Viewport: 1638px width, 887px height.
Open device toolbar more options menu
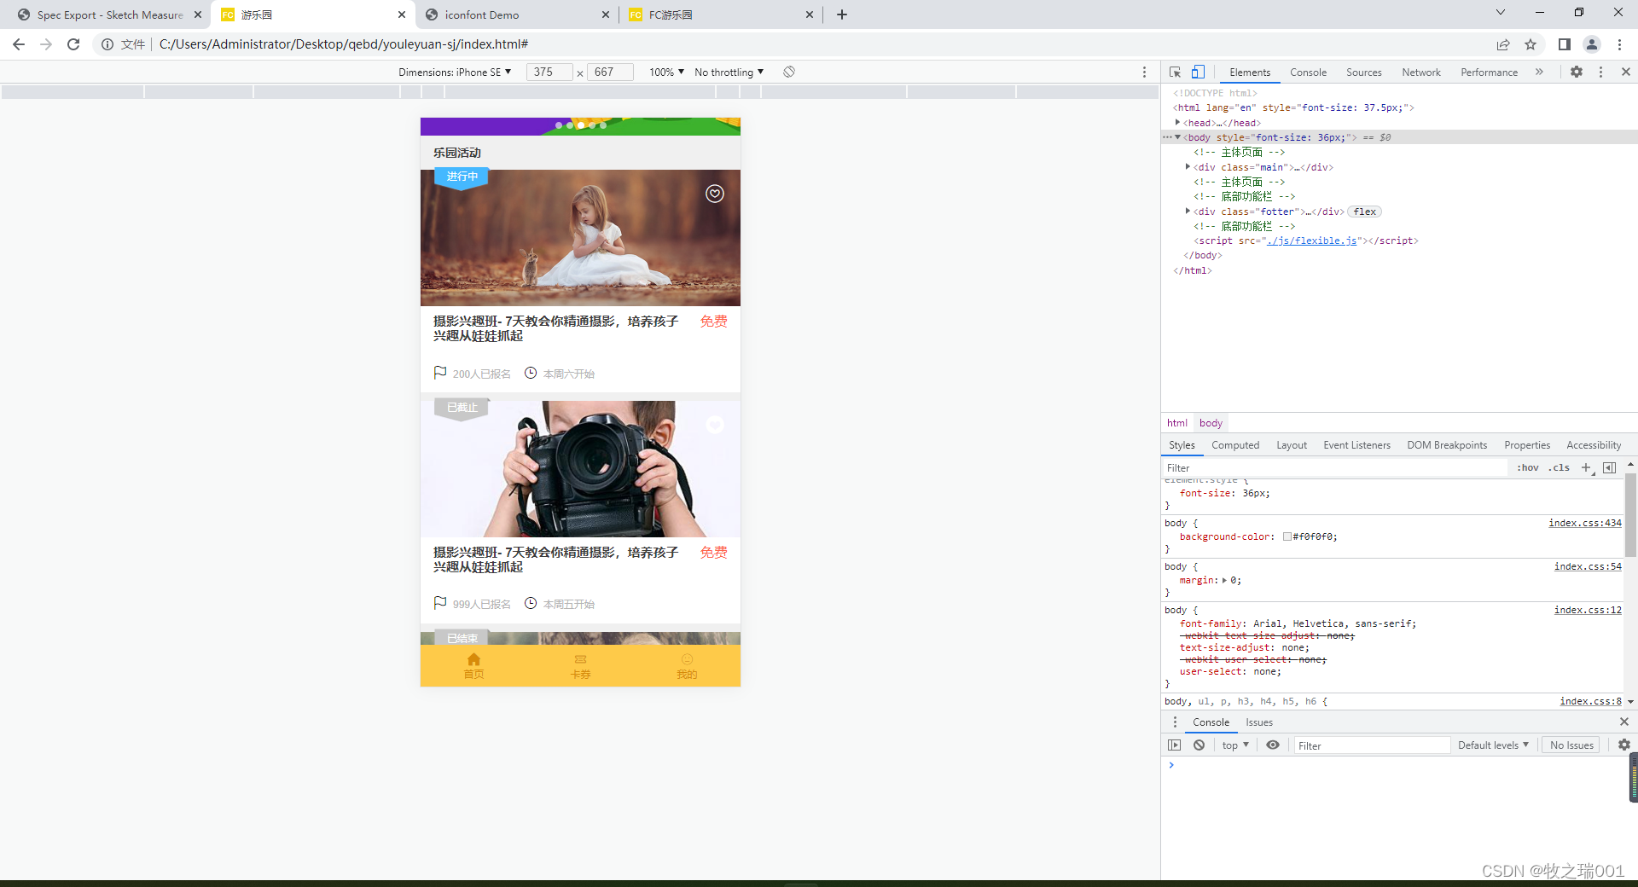tap(1144, 72)
